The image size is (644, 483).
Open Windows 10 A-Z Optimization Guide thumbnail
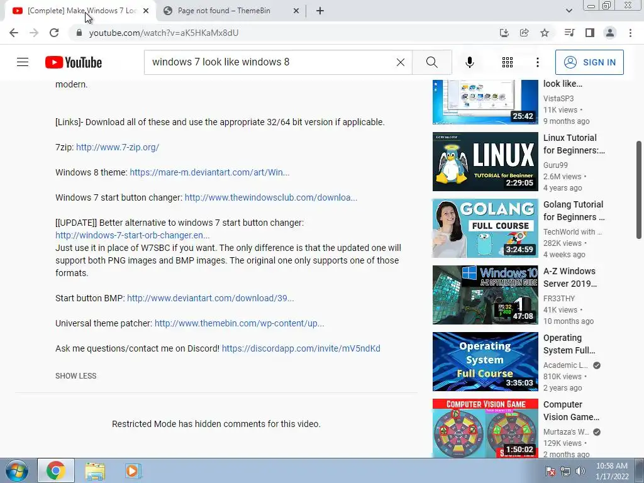485,295
